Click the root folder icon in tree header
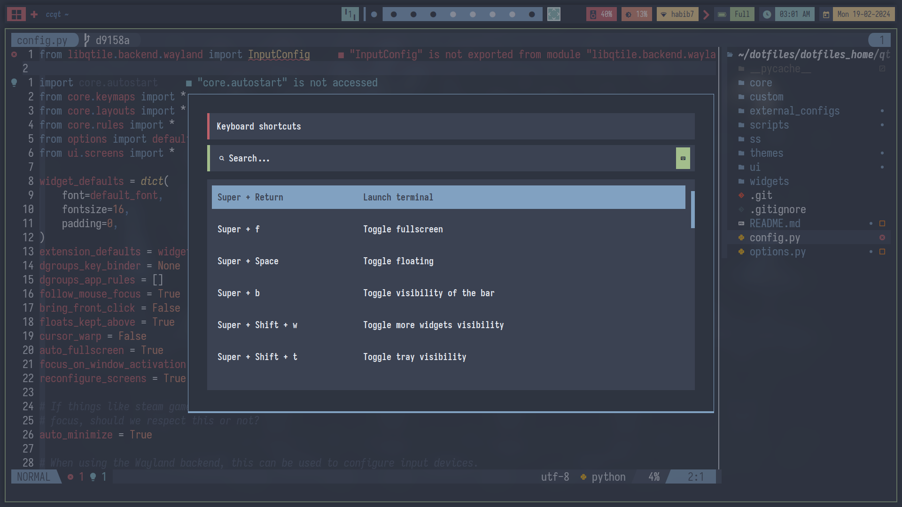This screenshot has height=507, width=902. [x=730, y=54]
